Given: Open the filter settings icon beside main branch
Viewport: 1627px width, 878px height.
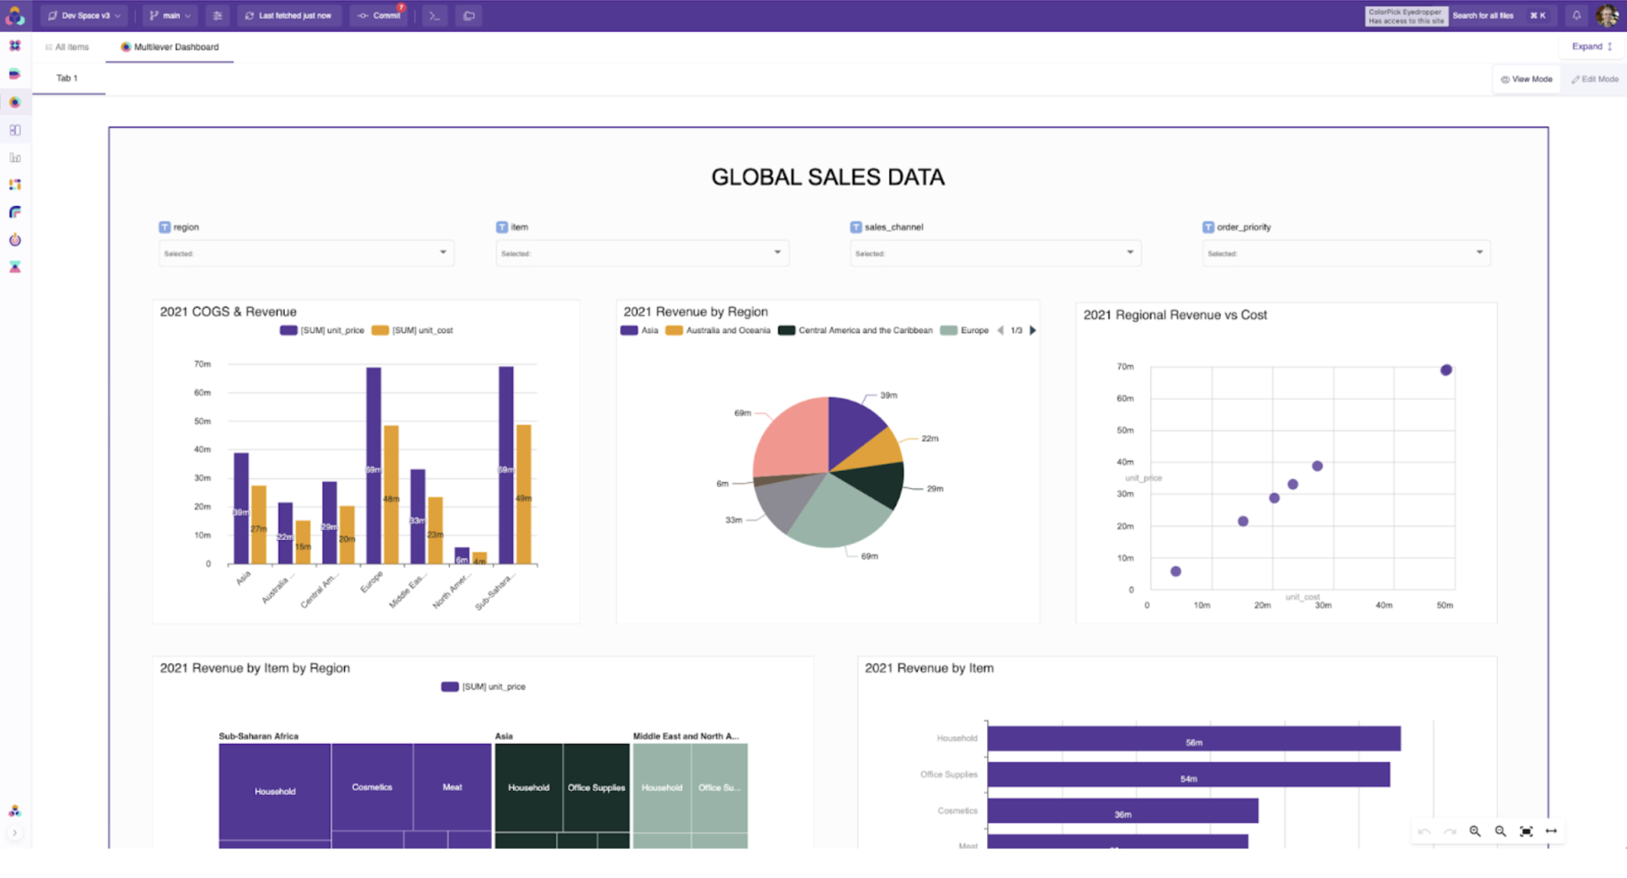Looking at the screenshot, I should click(x=217, y=15).
